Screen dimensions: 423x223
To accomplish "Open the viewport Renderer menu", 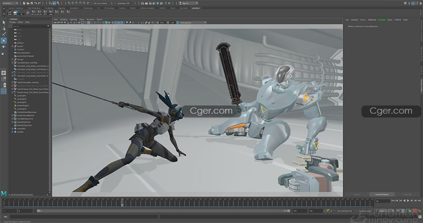I will click(x=90, y=20).
